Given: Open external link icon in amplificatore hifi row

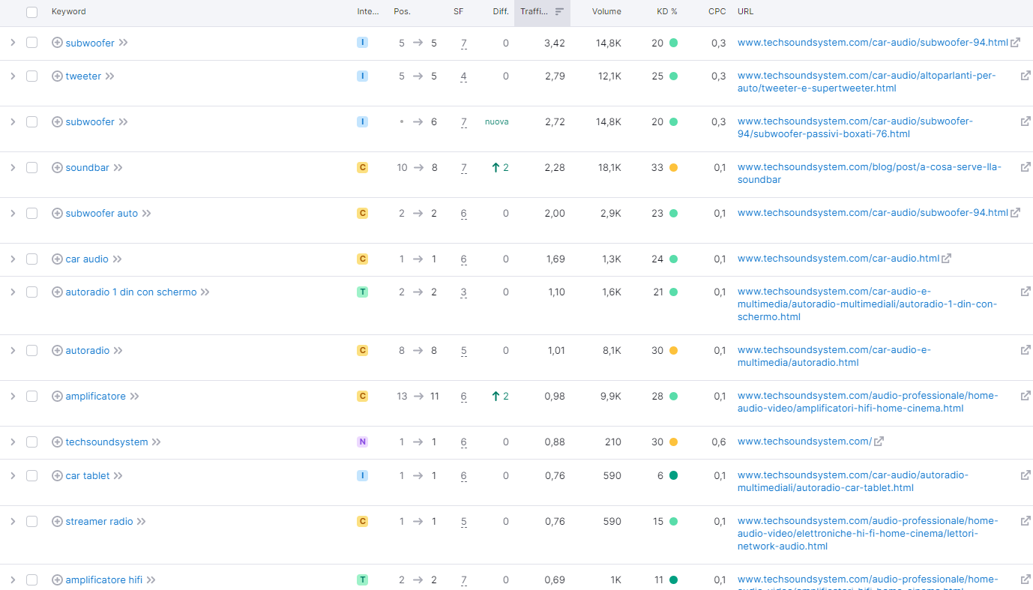Looking at the screenshot, I should [1026, 579].
